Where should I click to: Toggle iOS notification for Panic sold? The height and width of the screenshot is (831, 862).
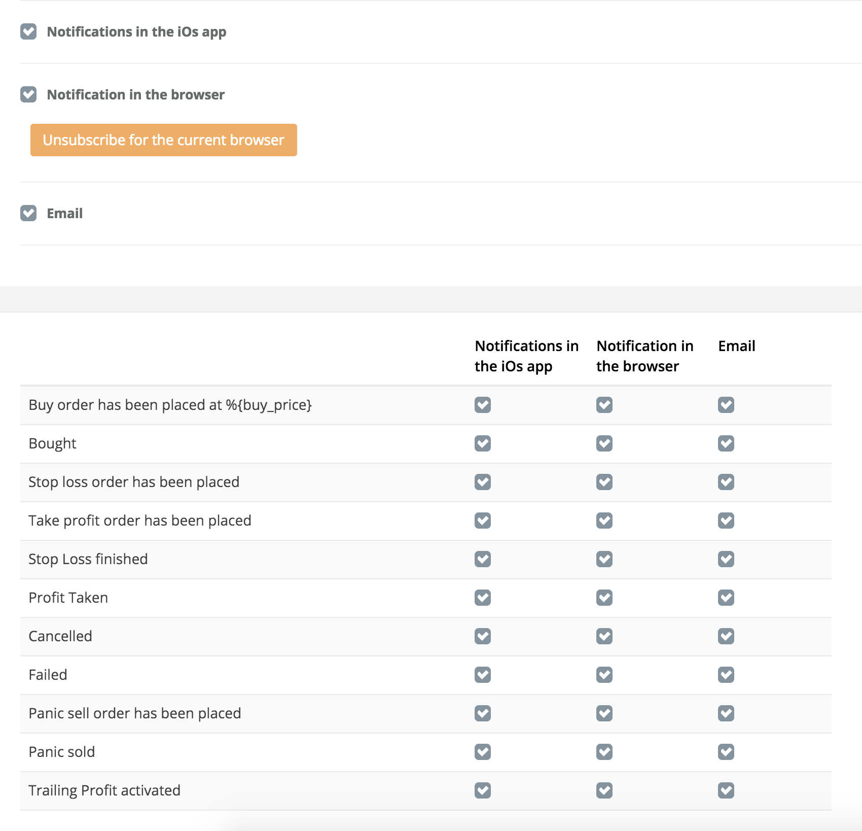[483, 752]
